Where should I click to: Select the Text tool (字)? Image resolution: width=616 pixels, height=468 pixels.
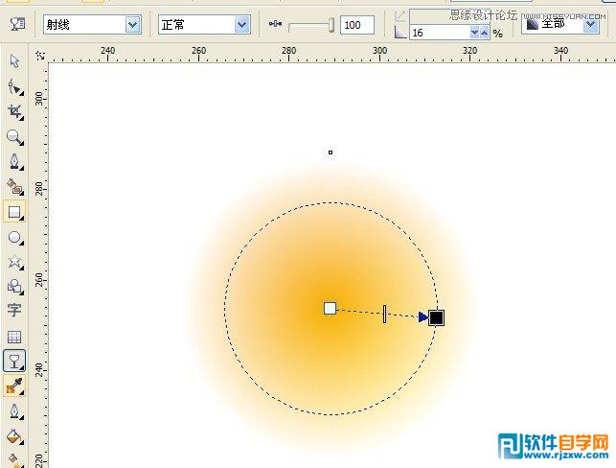coord(14,311)
